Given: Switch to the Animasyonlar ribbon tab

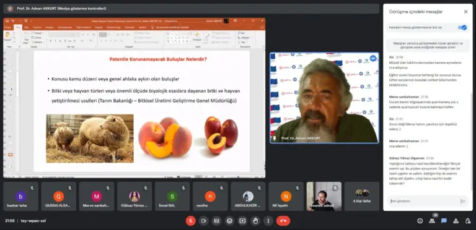Looking at the screenshot, I should pos(64,27).
